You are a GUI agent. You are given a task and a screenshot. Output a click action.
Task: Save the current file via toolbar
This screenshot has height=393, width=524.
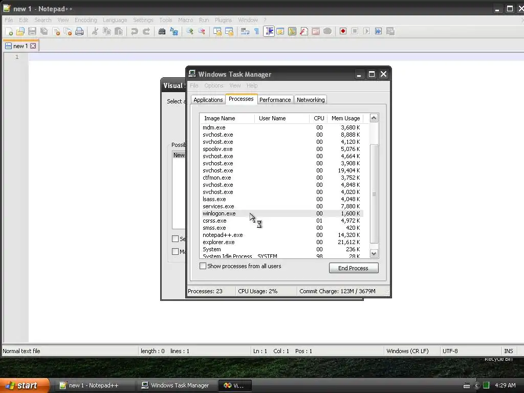[32, 31]
